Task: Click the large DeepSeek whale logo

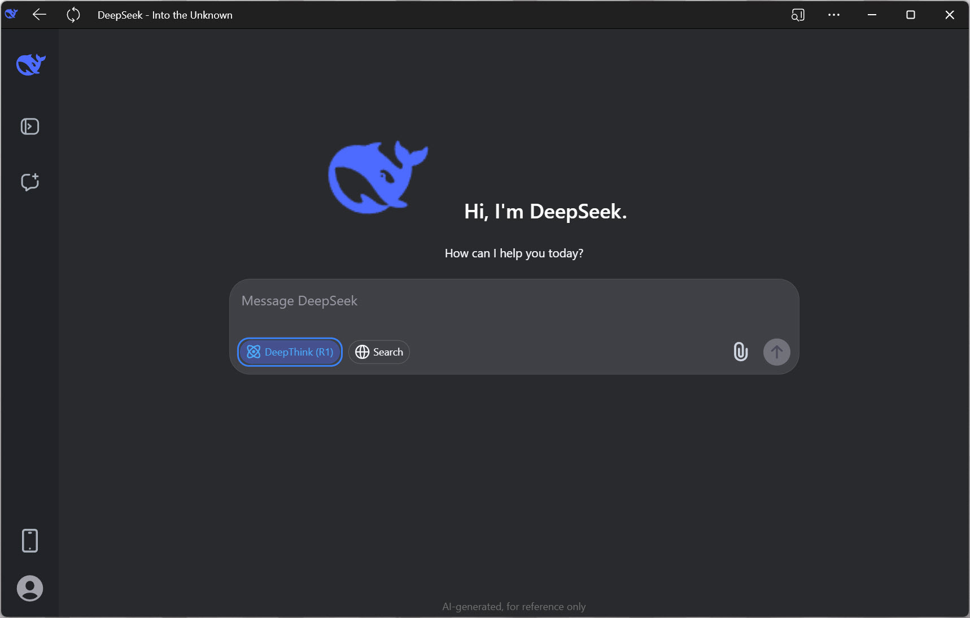Action: tap(378, 177)
